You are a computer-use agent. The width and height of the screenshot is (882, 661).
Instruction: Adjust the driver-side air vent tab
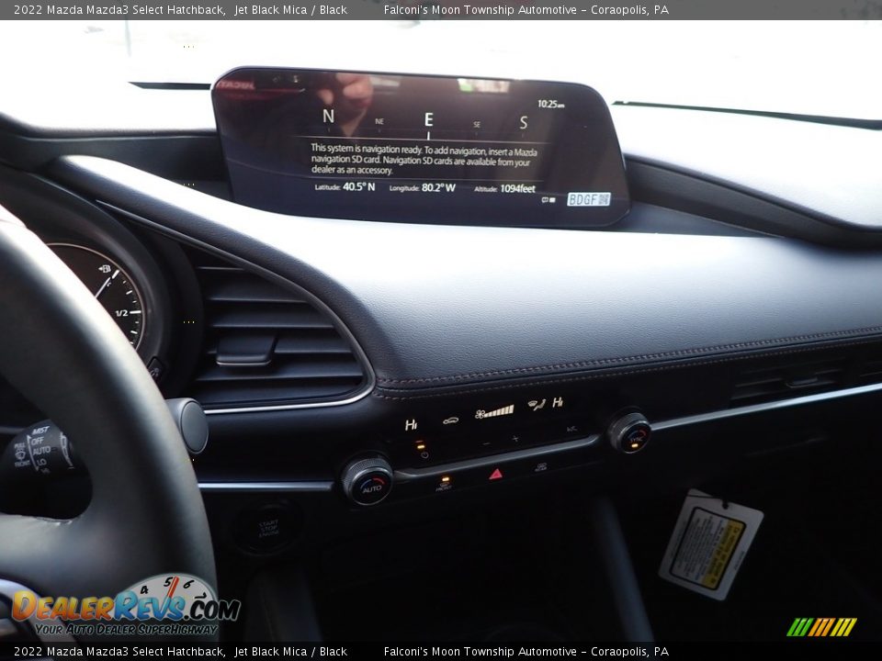246,350
